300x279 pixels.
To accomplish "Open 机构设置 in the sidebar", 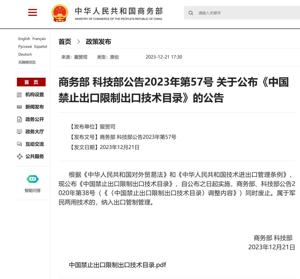I will (35, 95).
